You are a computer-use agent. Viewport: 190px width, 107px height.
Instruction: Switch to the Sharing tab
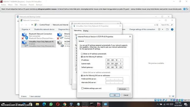[85, 31]
